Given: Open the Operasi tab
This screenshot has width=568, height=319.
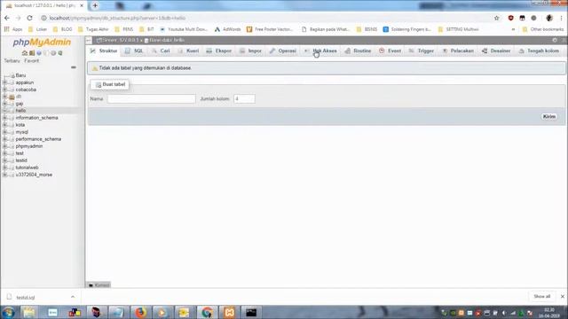Looking at the screenshot, I should pos(283,51).
